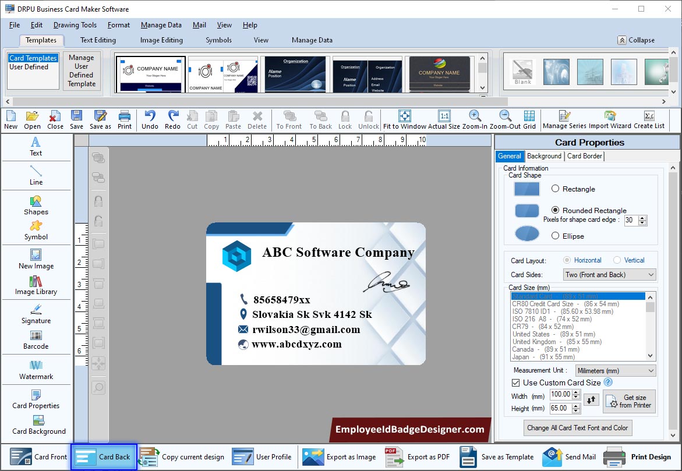Open the Background properties tab
This screenshot has height=471, width=682.
544,155
